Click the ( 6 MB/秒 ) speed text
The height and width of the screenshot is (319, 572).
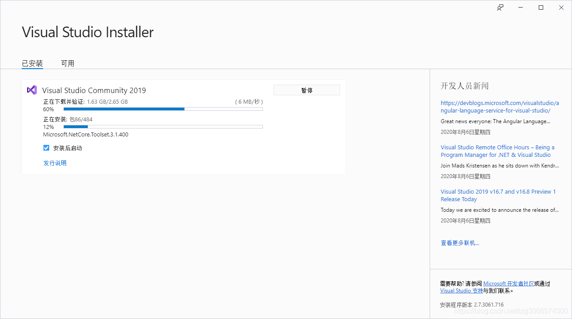(249, 101)
